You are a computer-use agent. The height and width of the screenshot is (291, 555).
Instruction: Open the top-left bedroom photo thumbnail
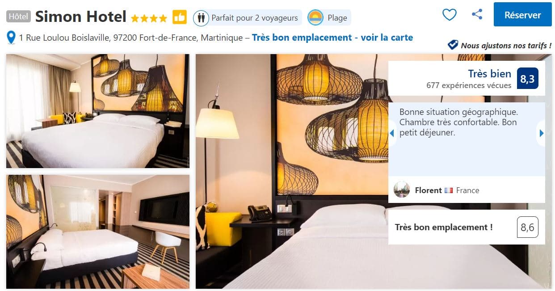(x=98, y=111)
